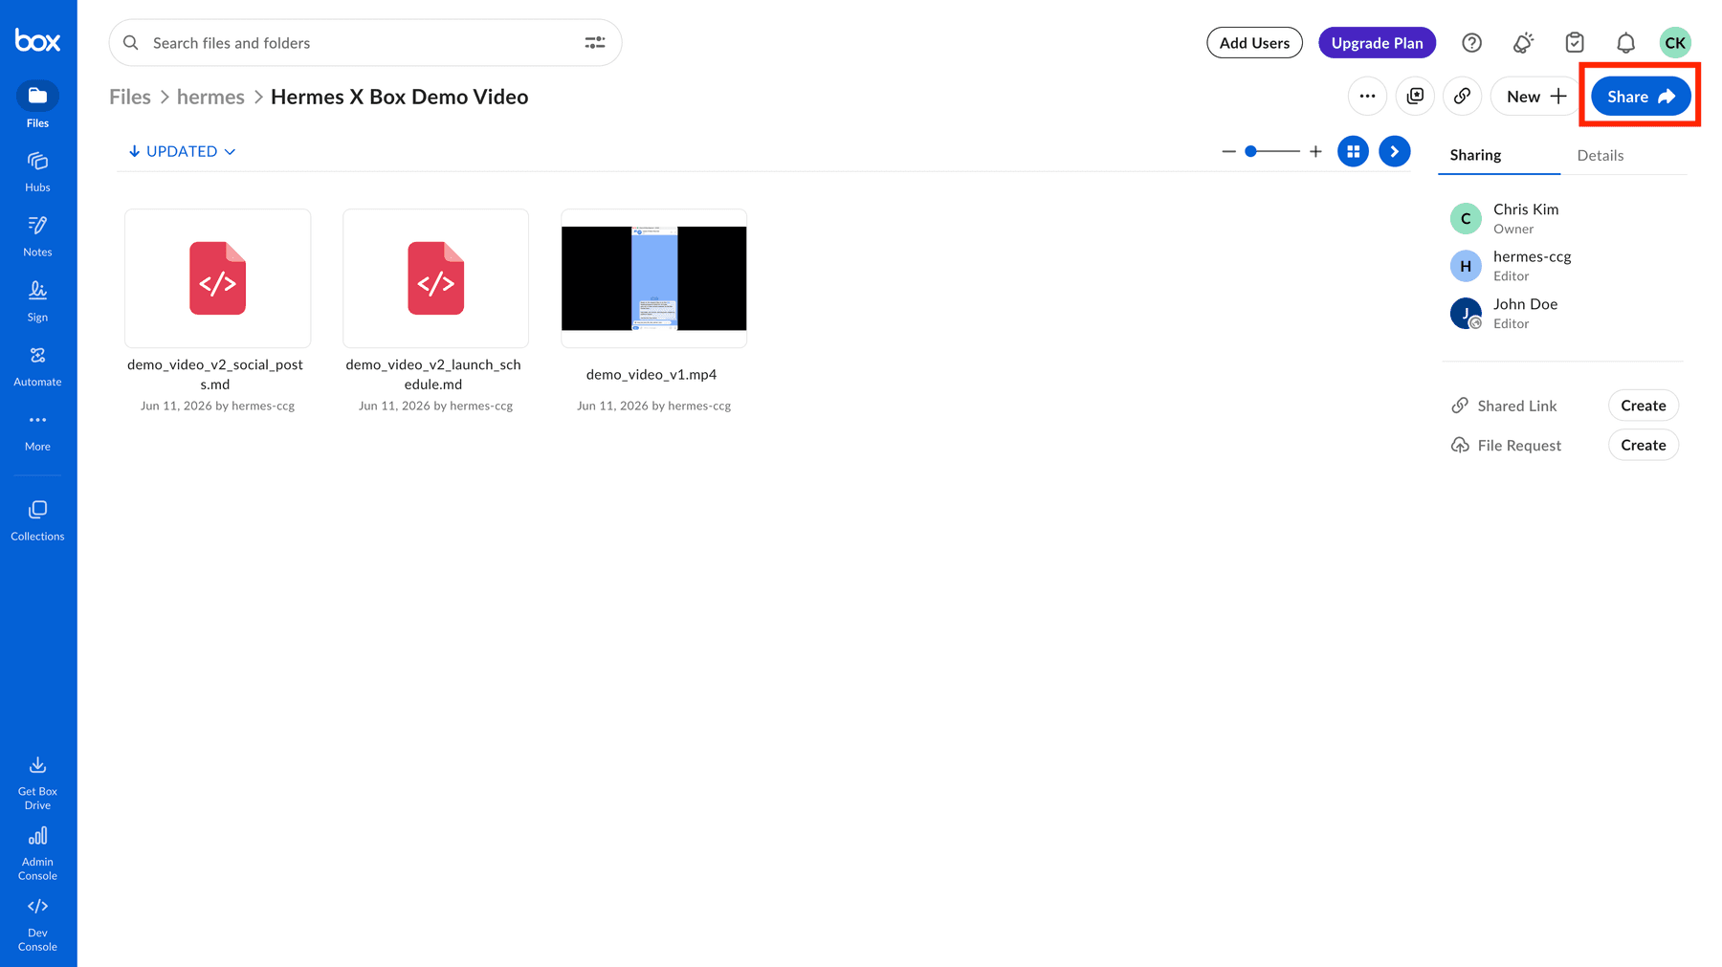Select the Sharing tab

pyautogui.click(x=1475, y=155)
